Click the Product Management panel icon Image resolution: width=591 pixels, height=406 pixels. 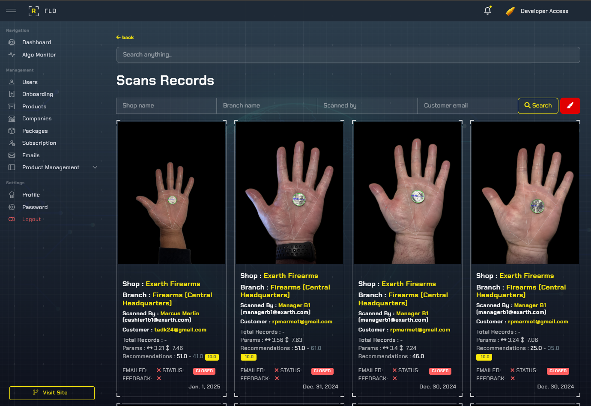point(12,167)
